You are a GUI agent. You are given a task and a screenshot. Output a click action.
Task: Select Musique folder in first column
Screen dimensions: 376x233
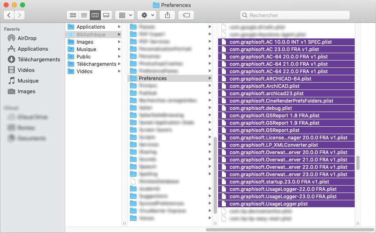point(93,49)
